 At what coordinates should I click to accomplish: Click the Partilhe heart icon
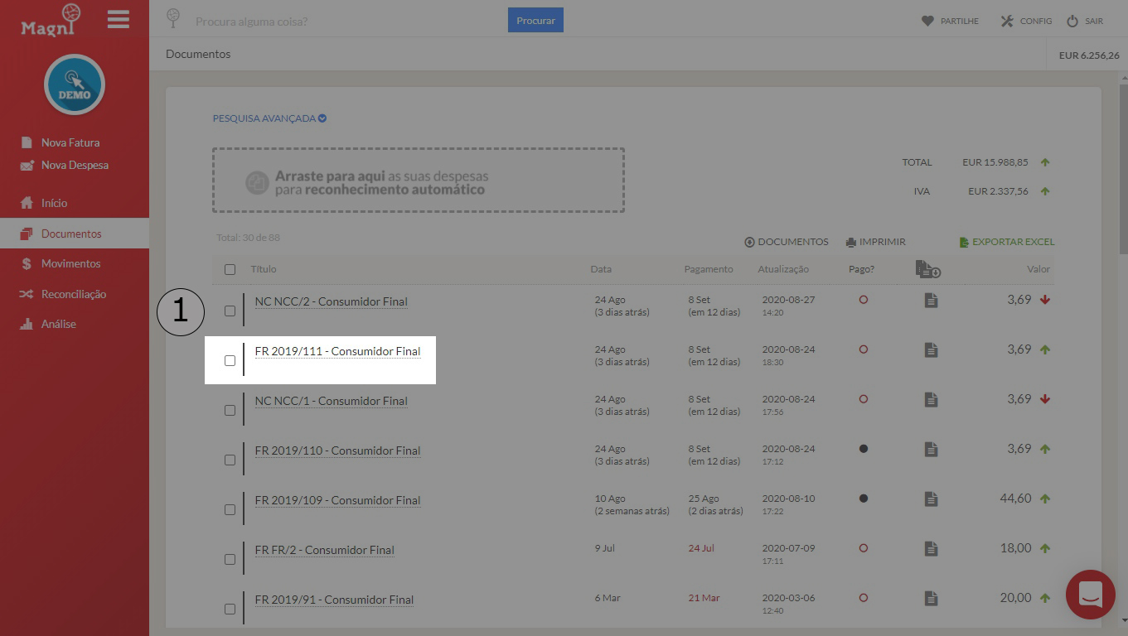(927, 21)
